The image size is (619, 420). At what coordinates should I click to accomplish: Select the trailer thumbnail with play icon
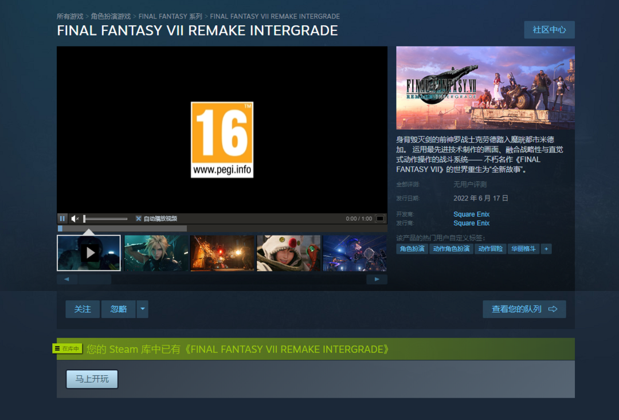[89, 253]
